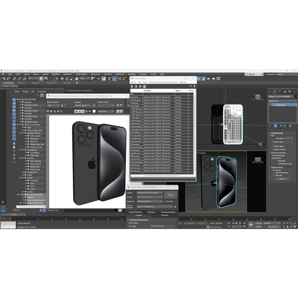Viewport: 298px width, 298px height.
Task: Activate the Select Object tool
Action: pos(41,79)
